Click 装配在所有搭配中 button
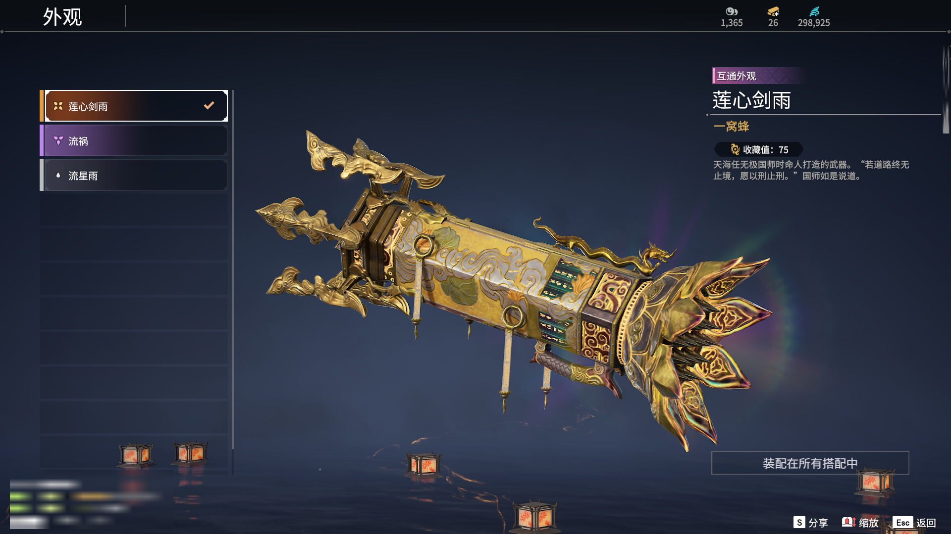 click(x=810, y=463)
